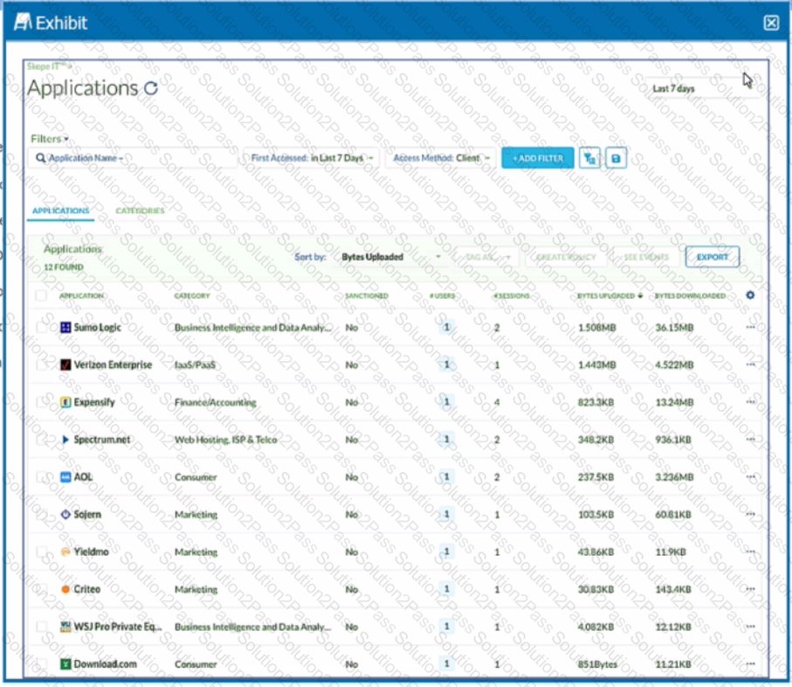Click the save filter disk icon
792x687 pixels.
pyautogui.click(x=616, y=158)
